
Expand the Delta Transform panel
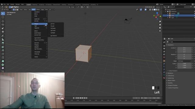pos(173,71)
